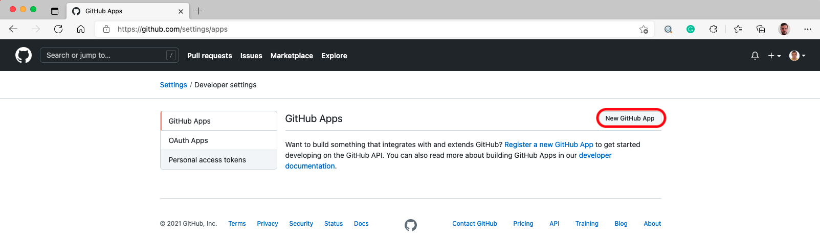Select OAuth Apps in the sidebar

pos(219,140)
